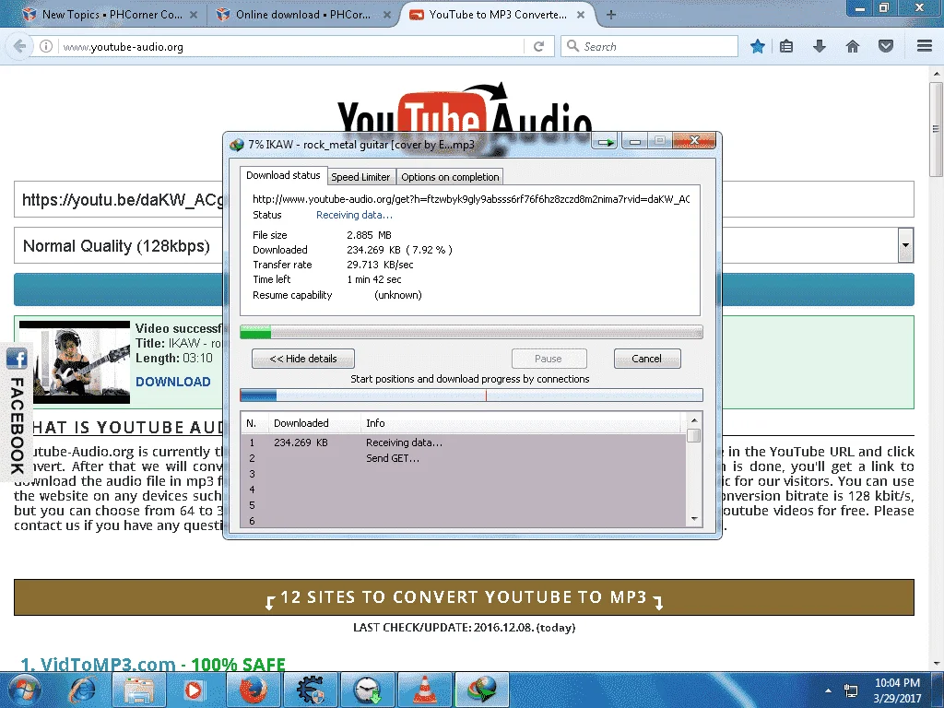
Task: Click the Downloaded column header
Action: pos(314,423)
